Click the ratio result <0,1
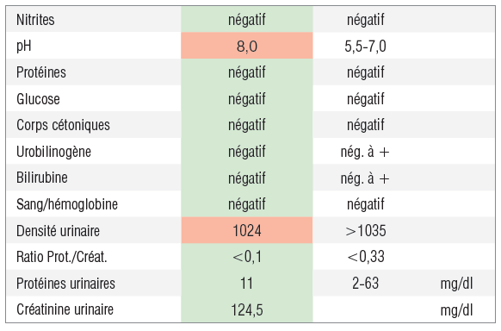Viewport: 501px width, 331px height. pyautogui.click(x=247, y=257)
